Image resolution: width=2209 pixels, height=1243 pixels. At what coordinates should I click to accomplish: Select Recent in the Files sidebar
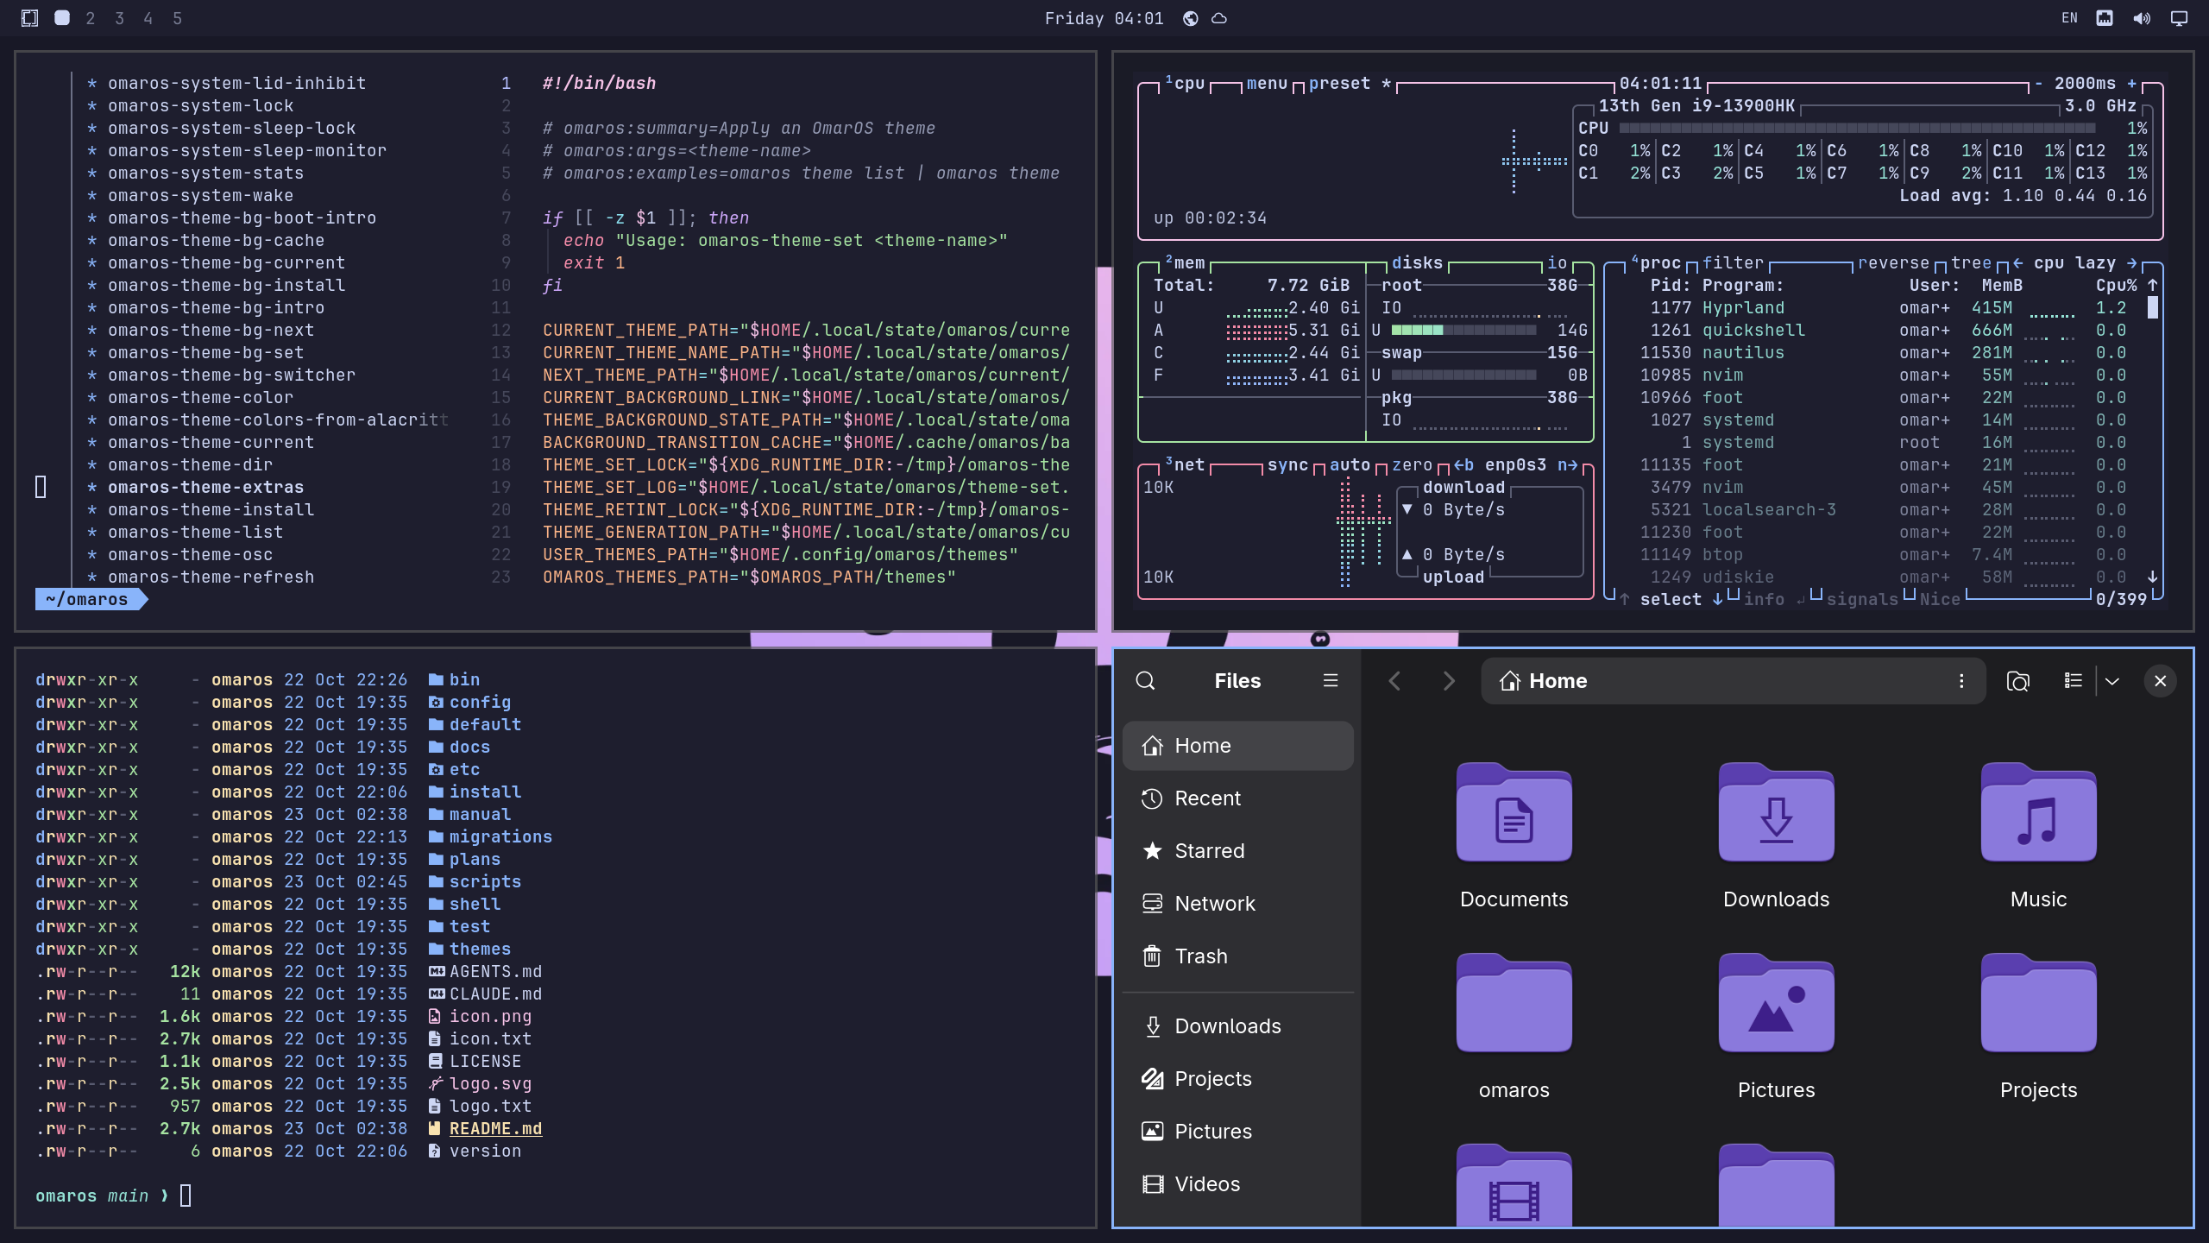point(1237,798)
